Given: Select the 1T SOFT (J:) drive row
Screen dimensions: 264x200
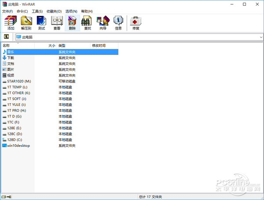Looking at the screenshot, I should (60, 99).
